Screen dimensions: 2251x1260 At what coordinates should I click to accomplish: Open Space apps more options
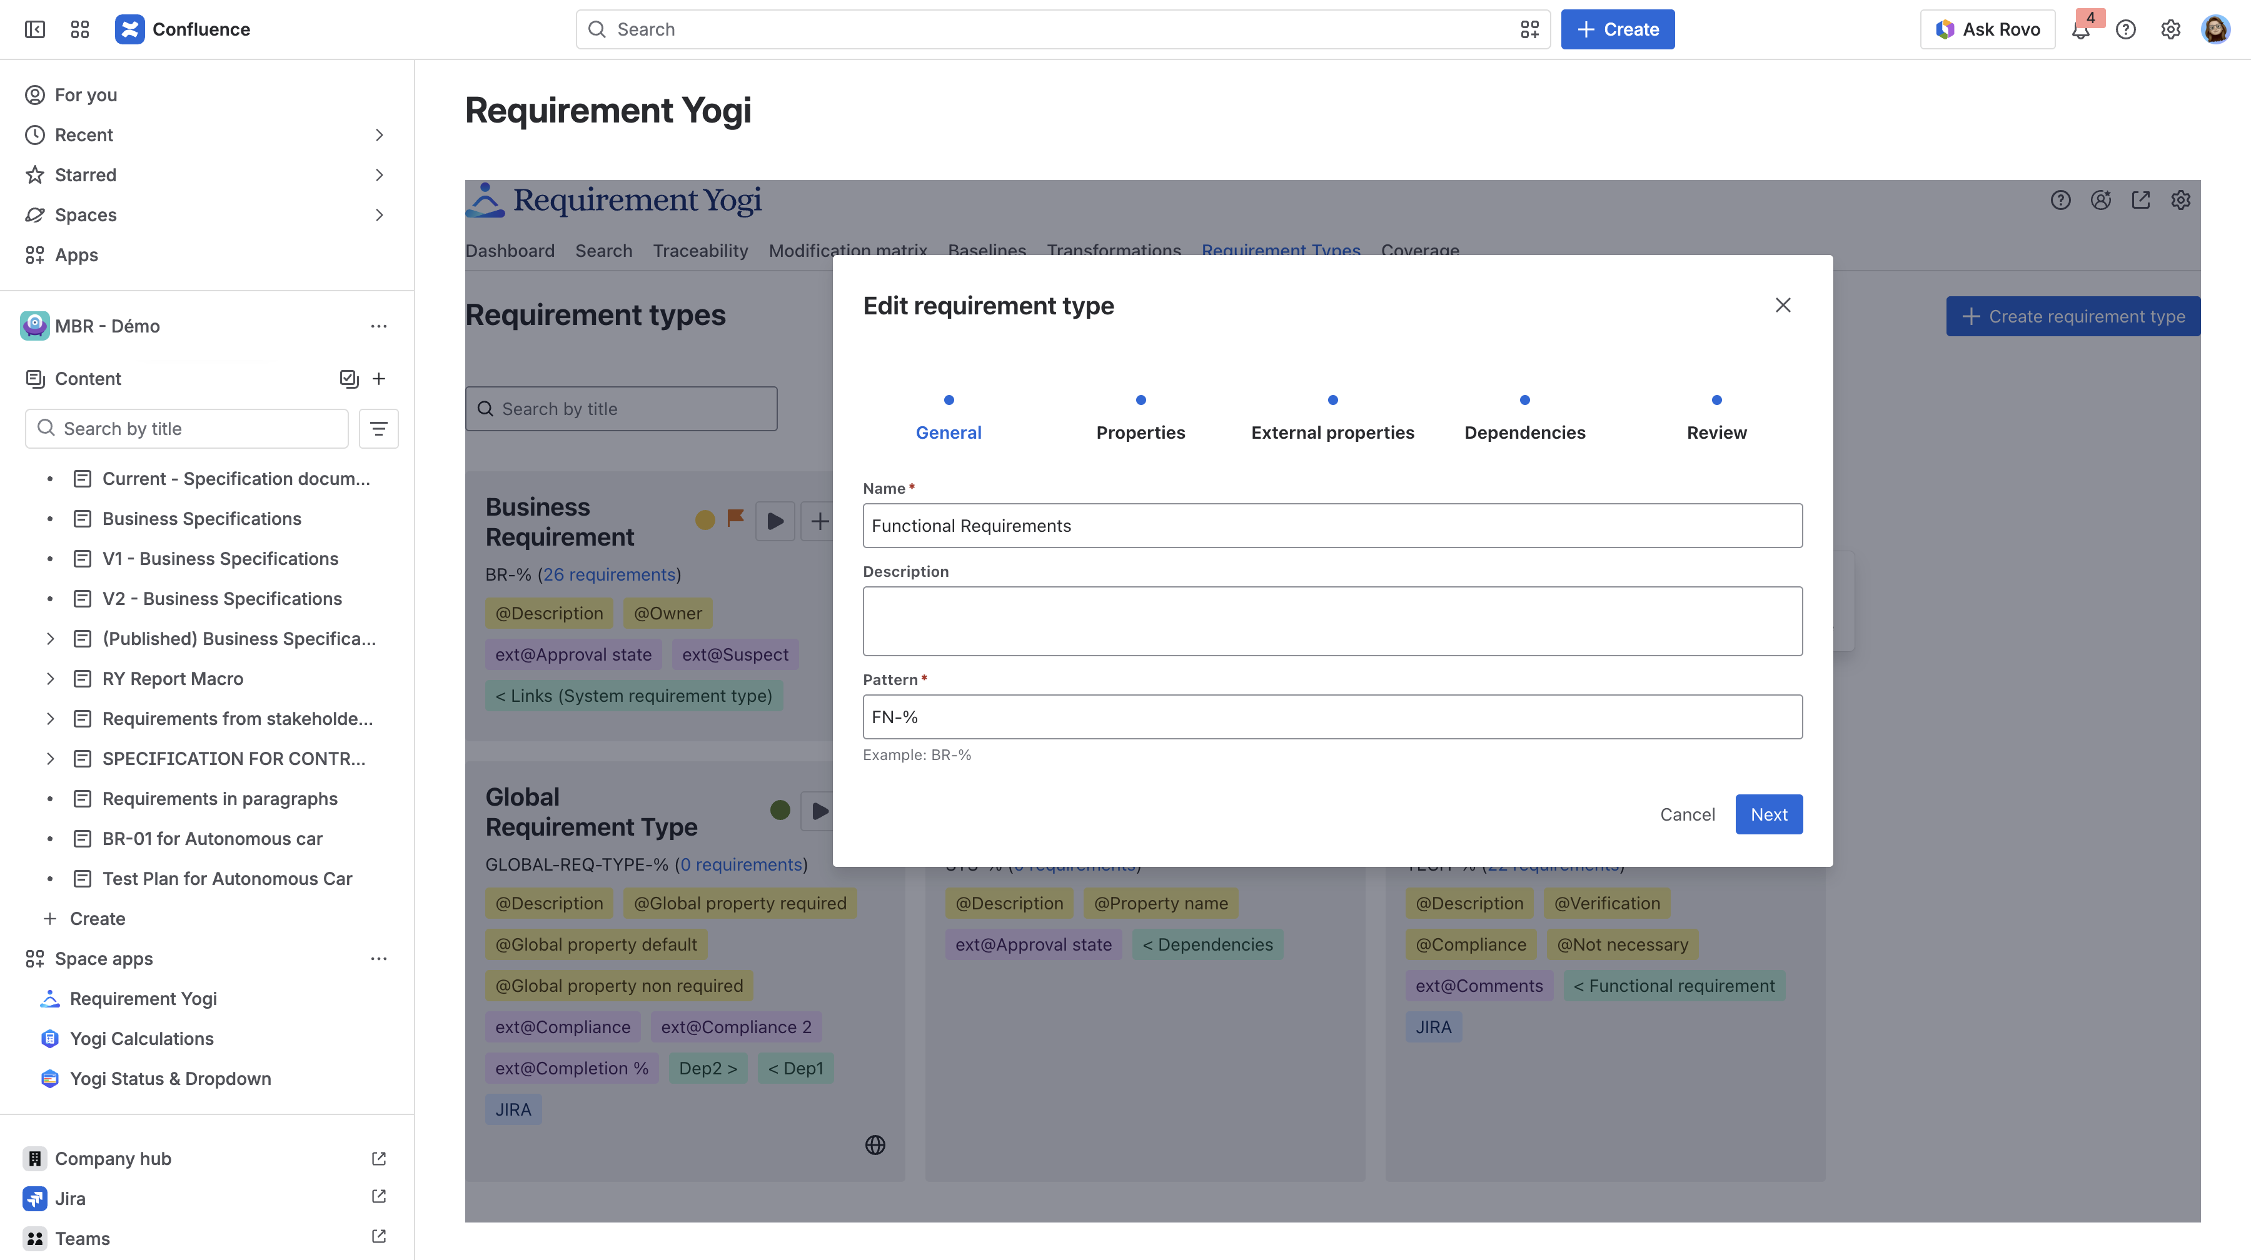[x=378, y=959]
